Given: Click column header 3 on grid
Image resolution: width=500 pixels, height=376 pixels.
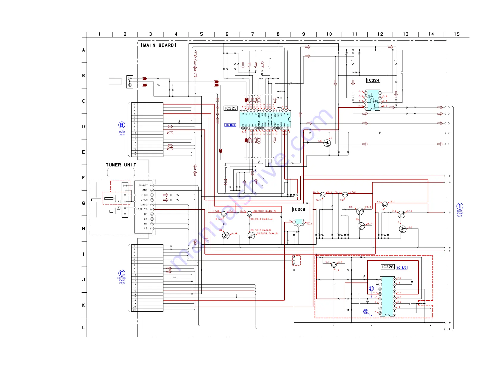Looking at the screenshot, I should [151, 34].
